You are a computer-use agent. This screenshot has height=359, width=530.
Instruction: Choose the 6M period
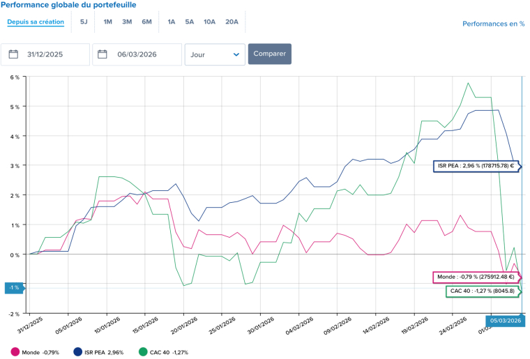coord(146,22)
